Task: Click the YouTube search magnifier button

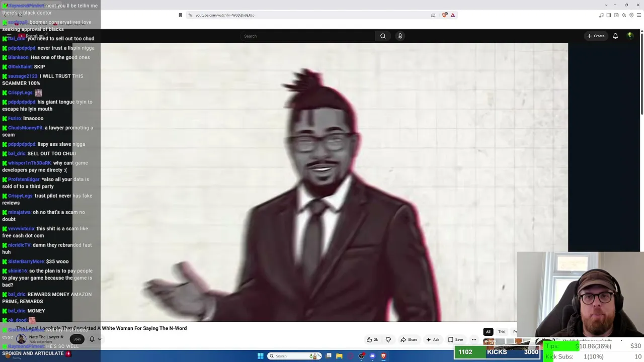Action: click(383, 36)
